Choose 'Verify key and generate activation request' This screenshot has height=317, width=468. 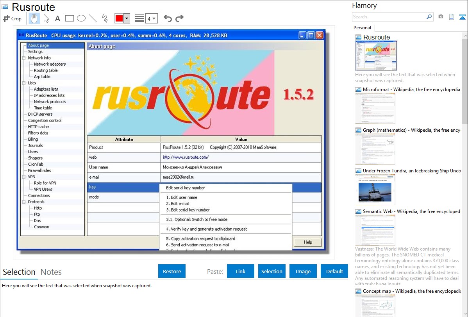(207, 229)
